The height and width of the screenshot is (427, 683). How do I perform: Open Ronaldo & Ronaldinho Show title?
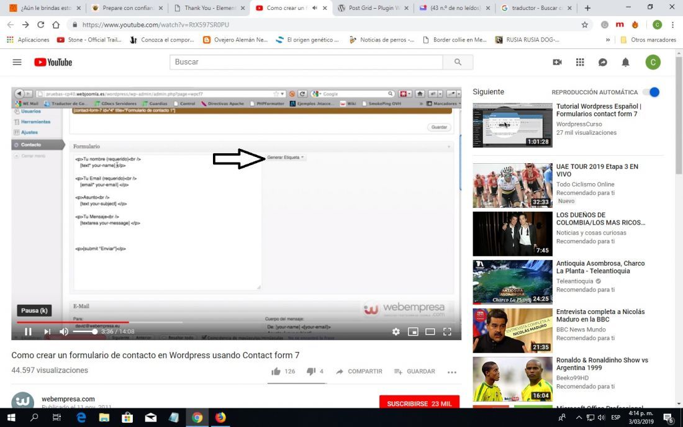(x=602, y=364)
